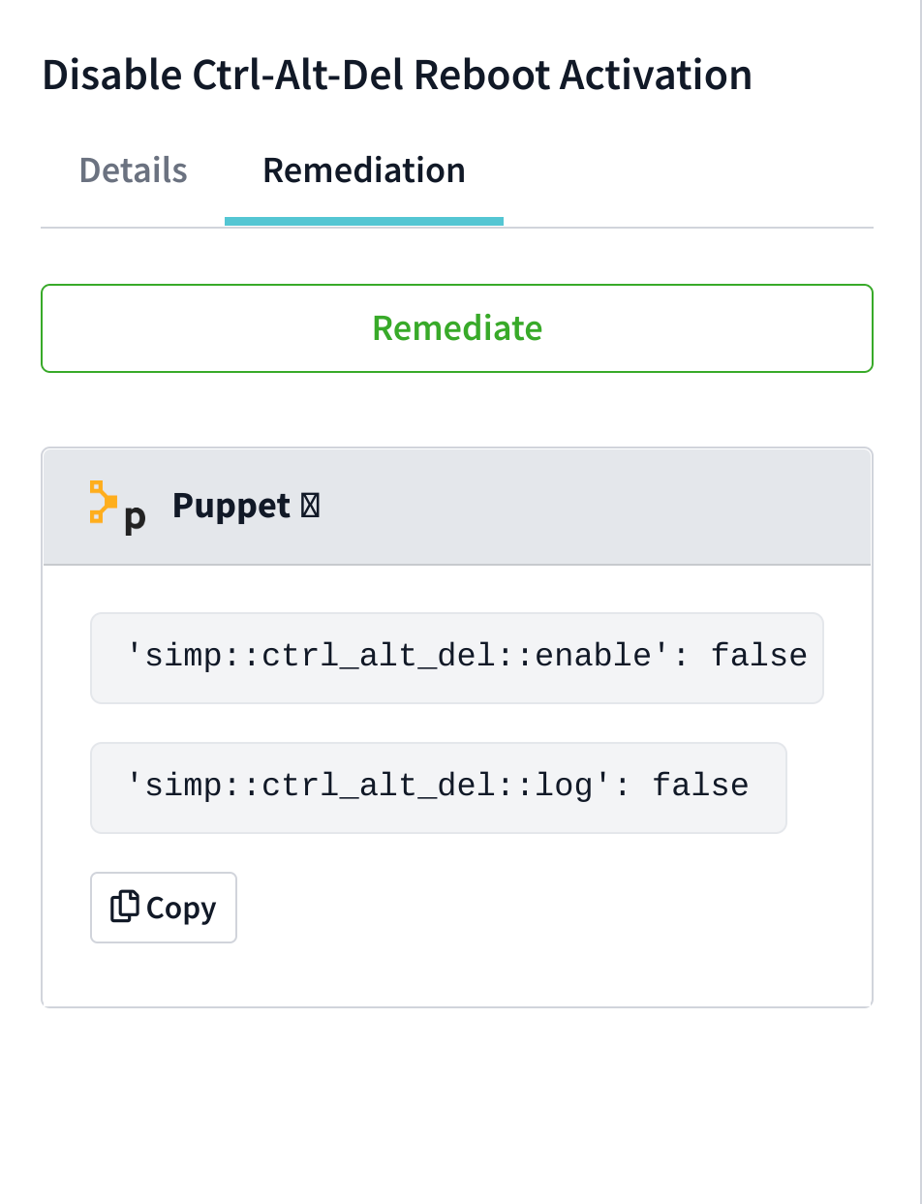The image size is (922, 1204).
Task: Click the 'Puppet' heading text
Action: pyautogui.click(x=231, y=507)
